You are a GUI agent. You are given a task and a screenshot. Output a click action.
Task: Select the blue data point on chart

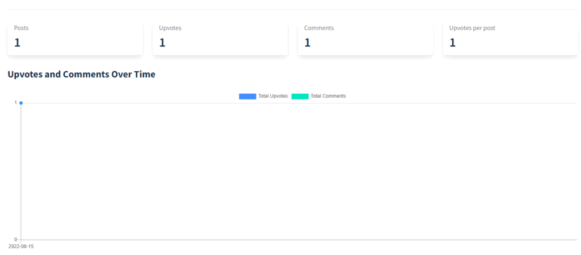(x=21, y=103)
